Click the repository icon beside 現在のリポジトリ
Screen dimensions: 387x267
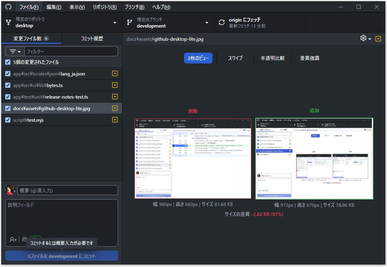tap(8, 22)
